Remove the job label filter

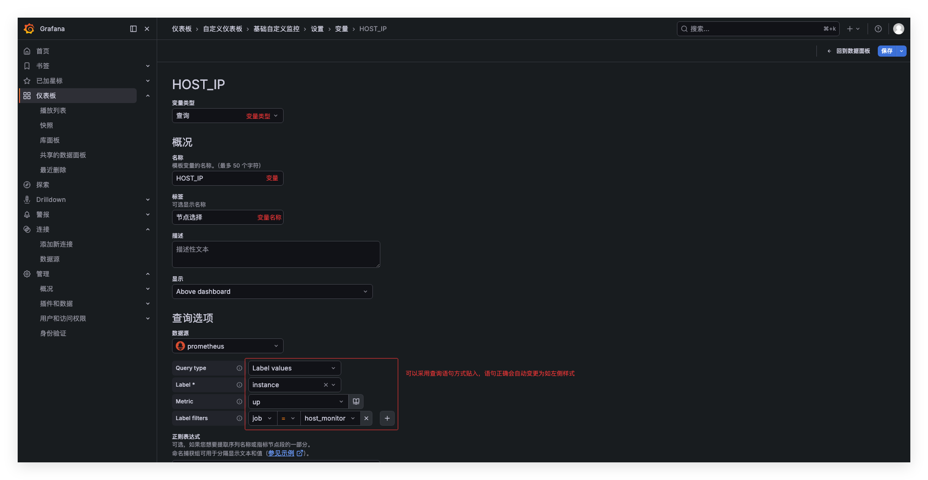(366, 418)
